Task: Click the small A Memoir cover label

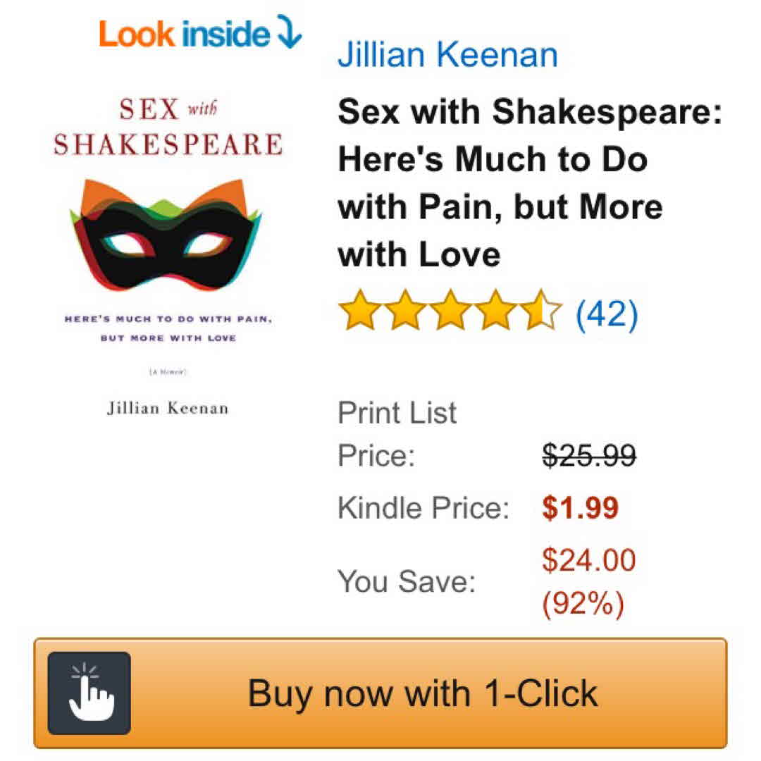Action: [168, 371]
